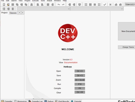Click the Replace toolbar icon

[42, 5]
